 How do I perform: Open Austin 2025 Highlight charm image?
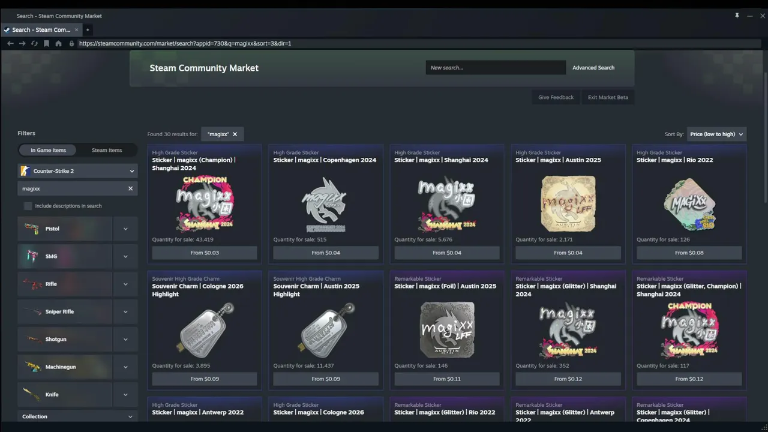pyautogui.click(x=326, y=330)
